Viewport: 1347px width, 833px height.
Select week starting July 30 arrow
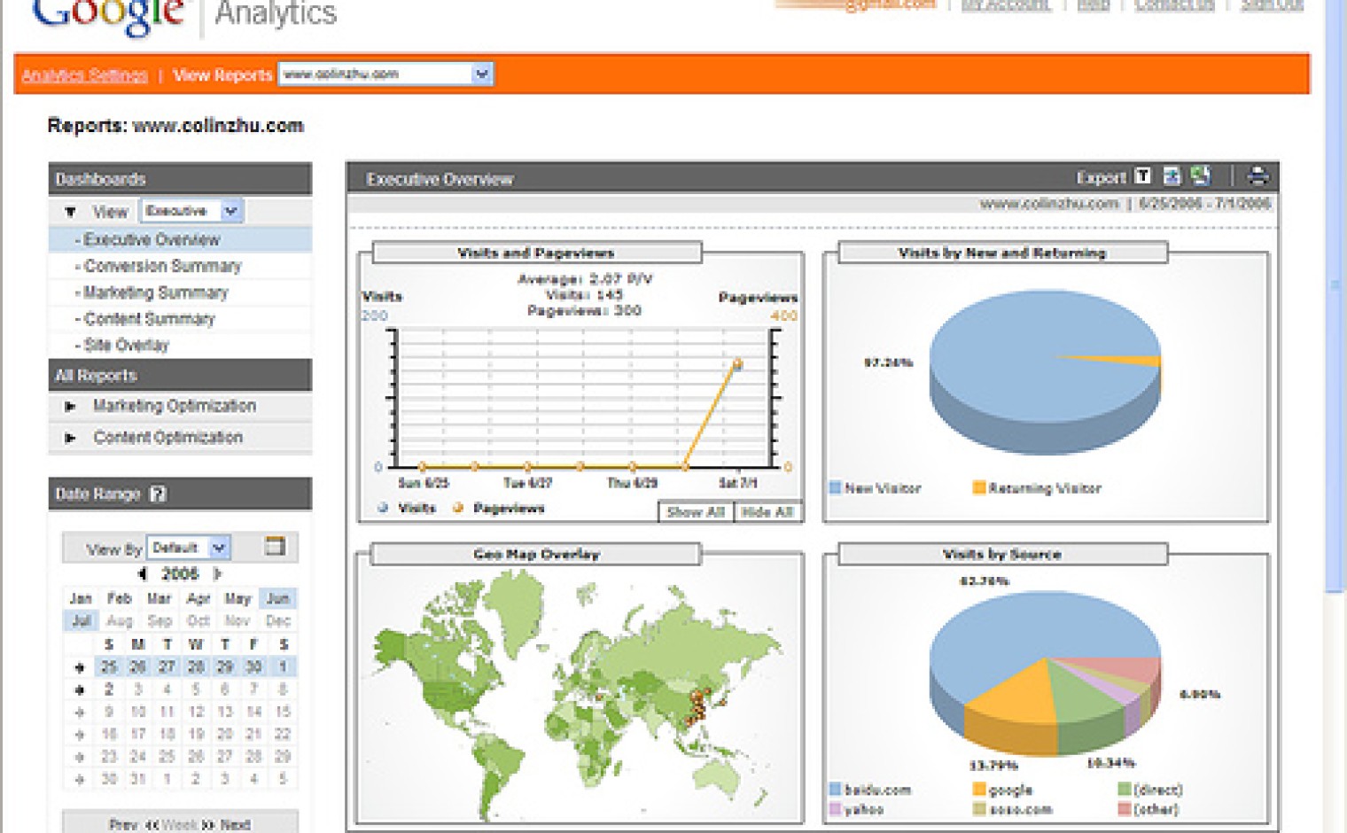pyautogui.click(x=79, y=779)
